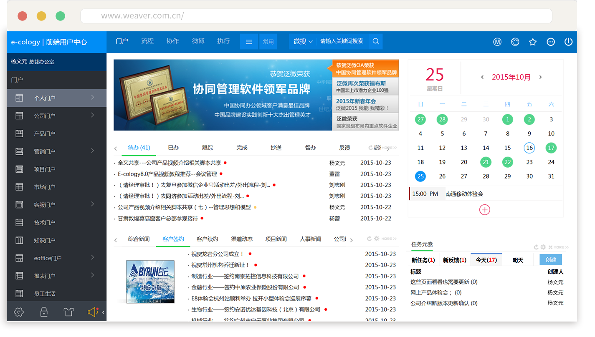Open the 新任务(1) tab
The image size is (595, 337).
(423, 260)
